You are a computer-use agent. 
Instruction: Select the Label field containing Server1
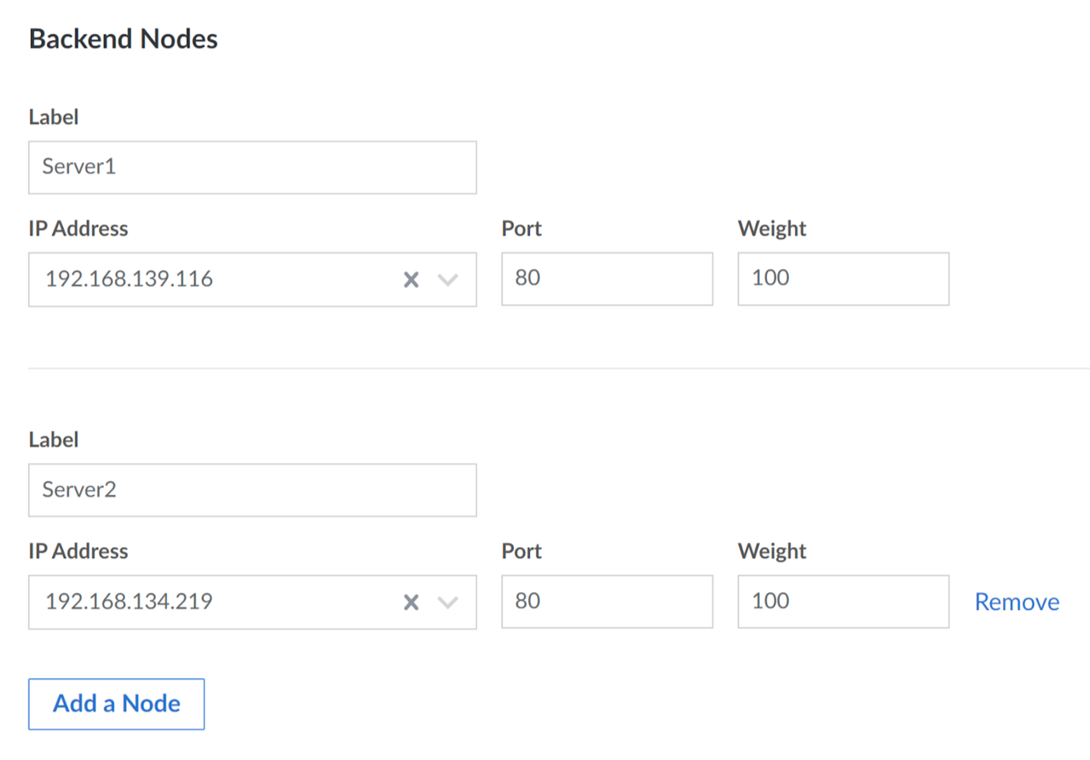pyautogui.click(x=252, y=168)
